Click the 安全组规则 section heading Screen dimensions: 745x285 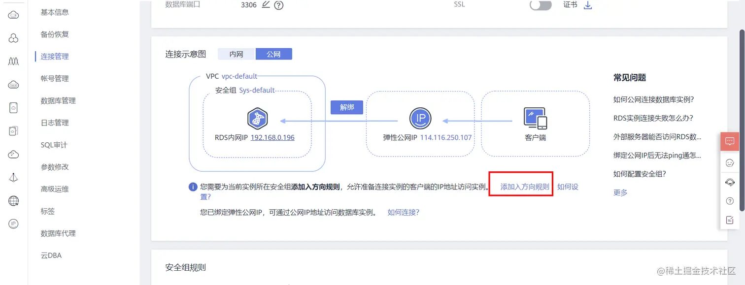tap(185, 267)
